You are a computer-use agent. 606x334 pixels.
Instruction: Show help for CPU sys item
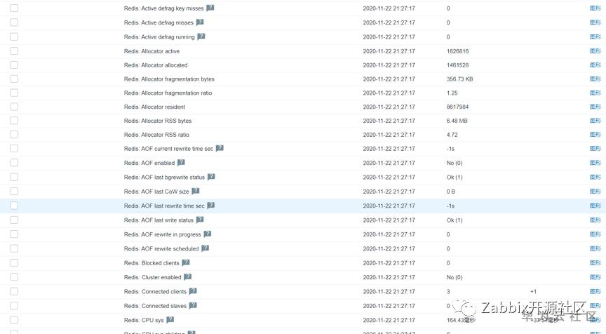click(x=170, y=320)
